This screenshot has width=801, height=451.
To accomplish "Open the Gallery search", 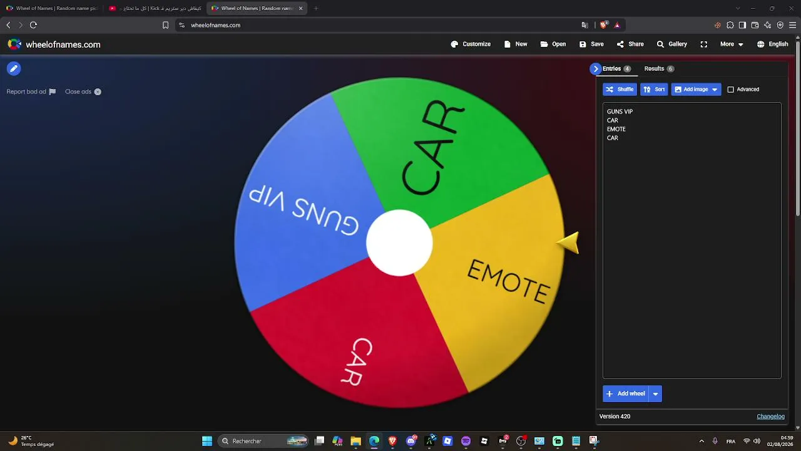I will click(671, 44).
